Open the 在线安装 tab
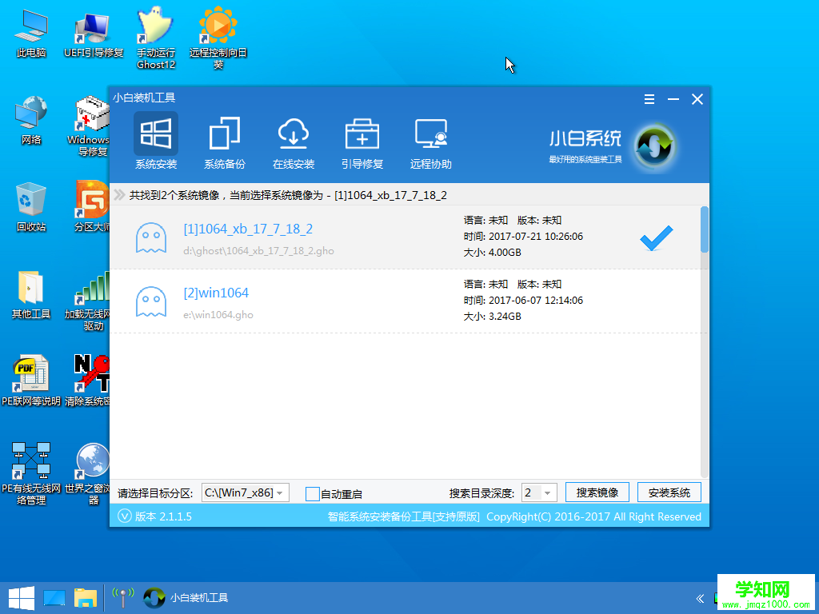This screenshot has height=614, width=819. click(x=293, y=143)
